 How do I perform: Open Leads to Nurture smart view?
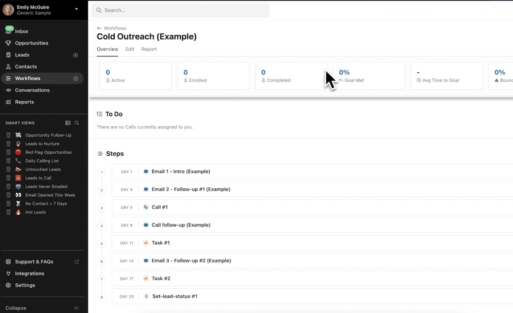[42, 144]
